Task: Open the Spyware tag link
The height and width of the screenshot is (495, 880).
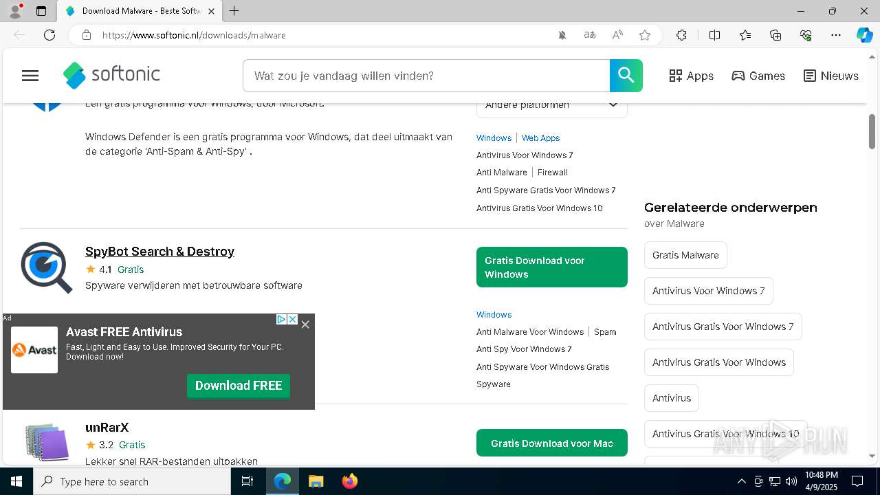Action: coord(494,384)
